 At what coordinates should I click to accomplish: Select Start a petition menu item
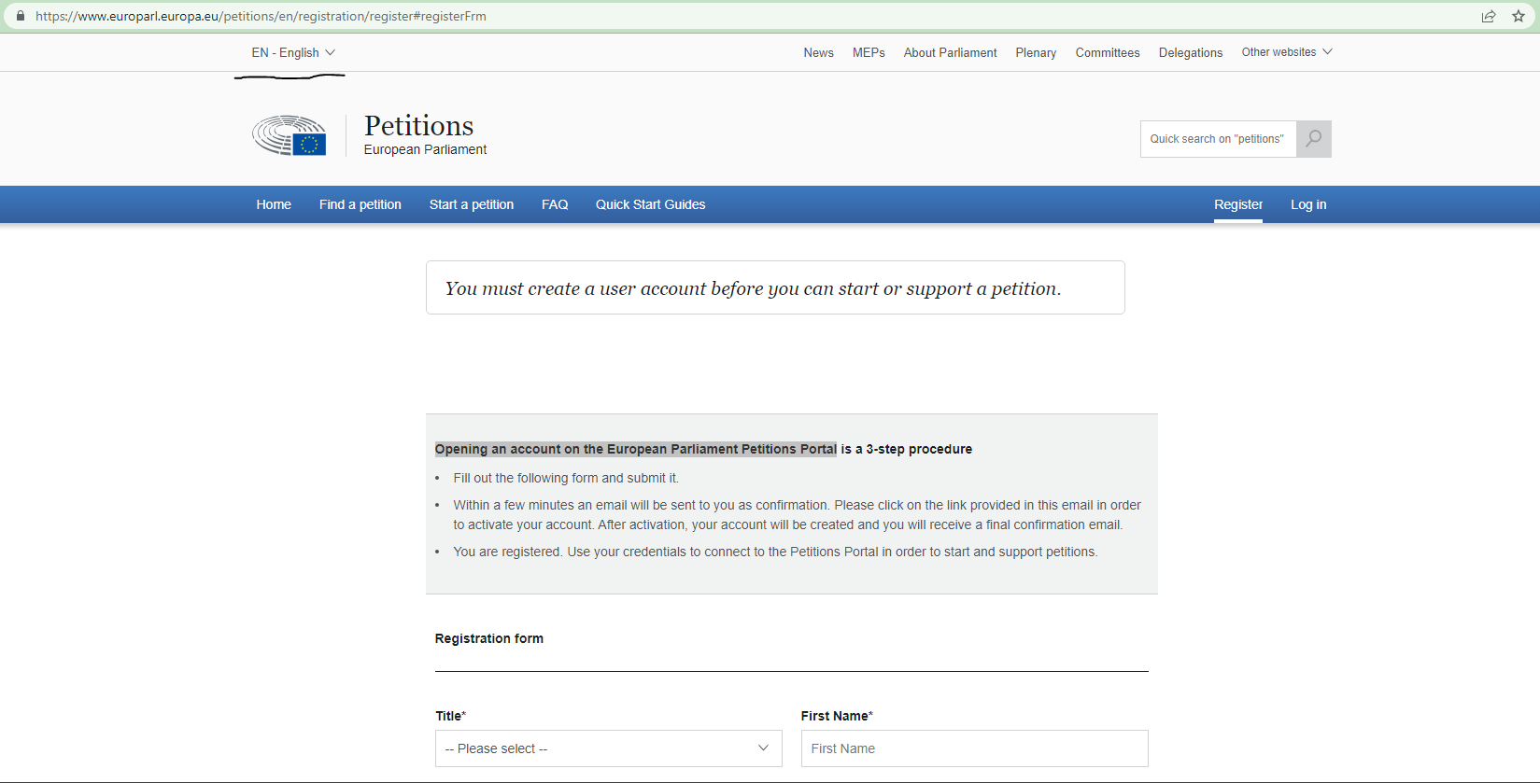click(472, 204)
